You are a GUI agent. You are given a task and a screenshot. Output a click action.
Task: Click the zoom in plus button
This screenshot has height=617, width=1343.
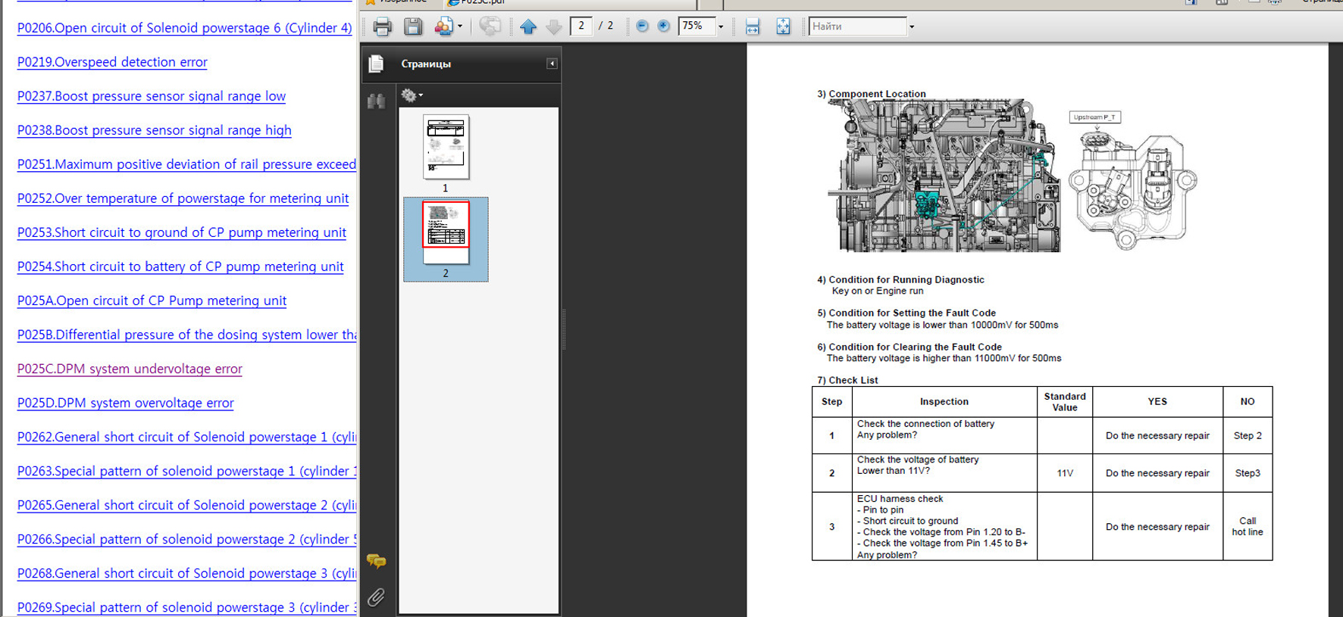663,26
